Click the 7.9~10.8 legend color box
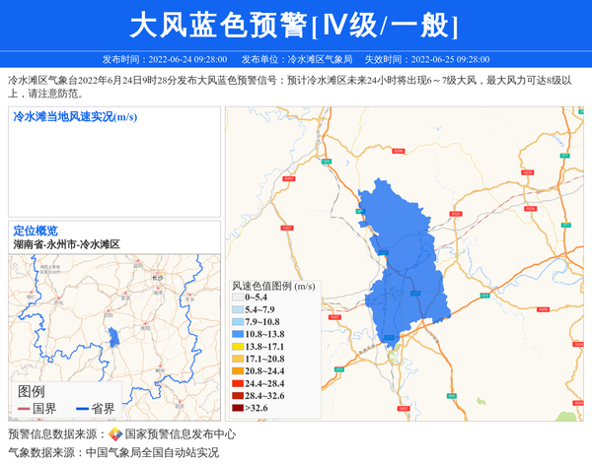Screen dimensions: 592x464 [x=237, y=322]
